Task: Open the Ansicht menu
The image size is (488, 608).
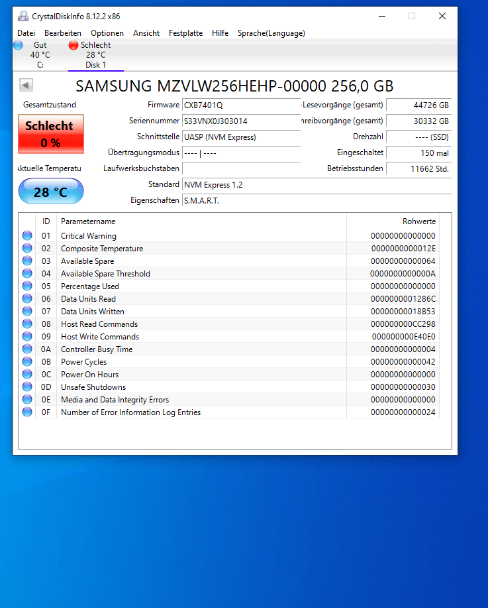Action: click(146, 33)
